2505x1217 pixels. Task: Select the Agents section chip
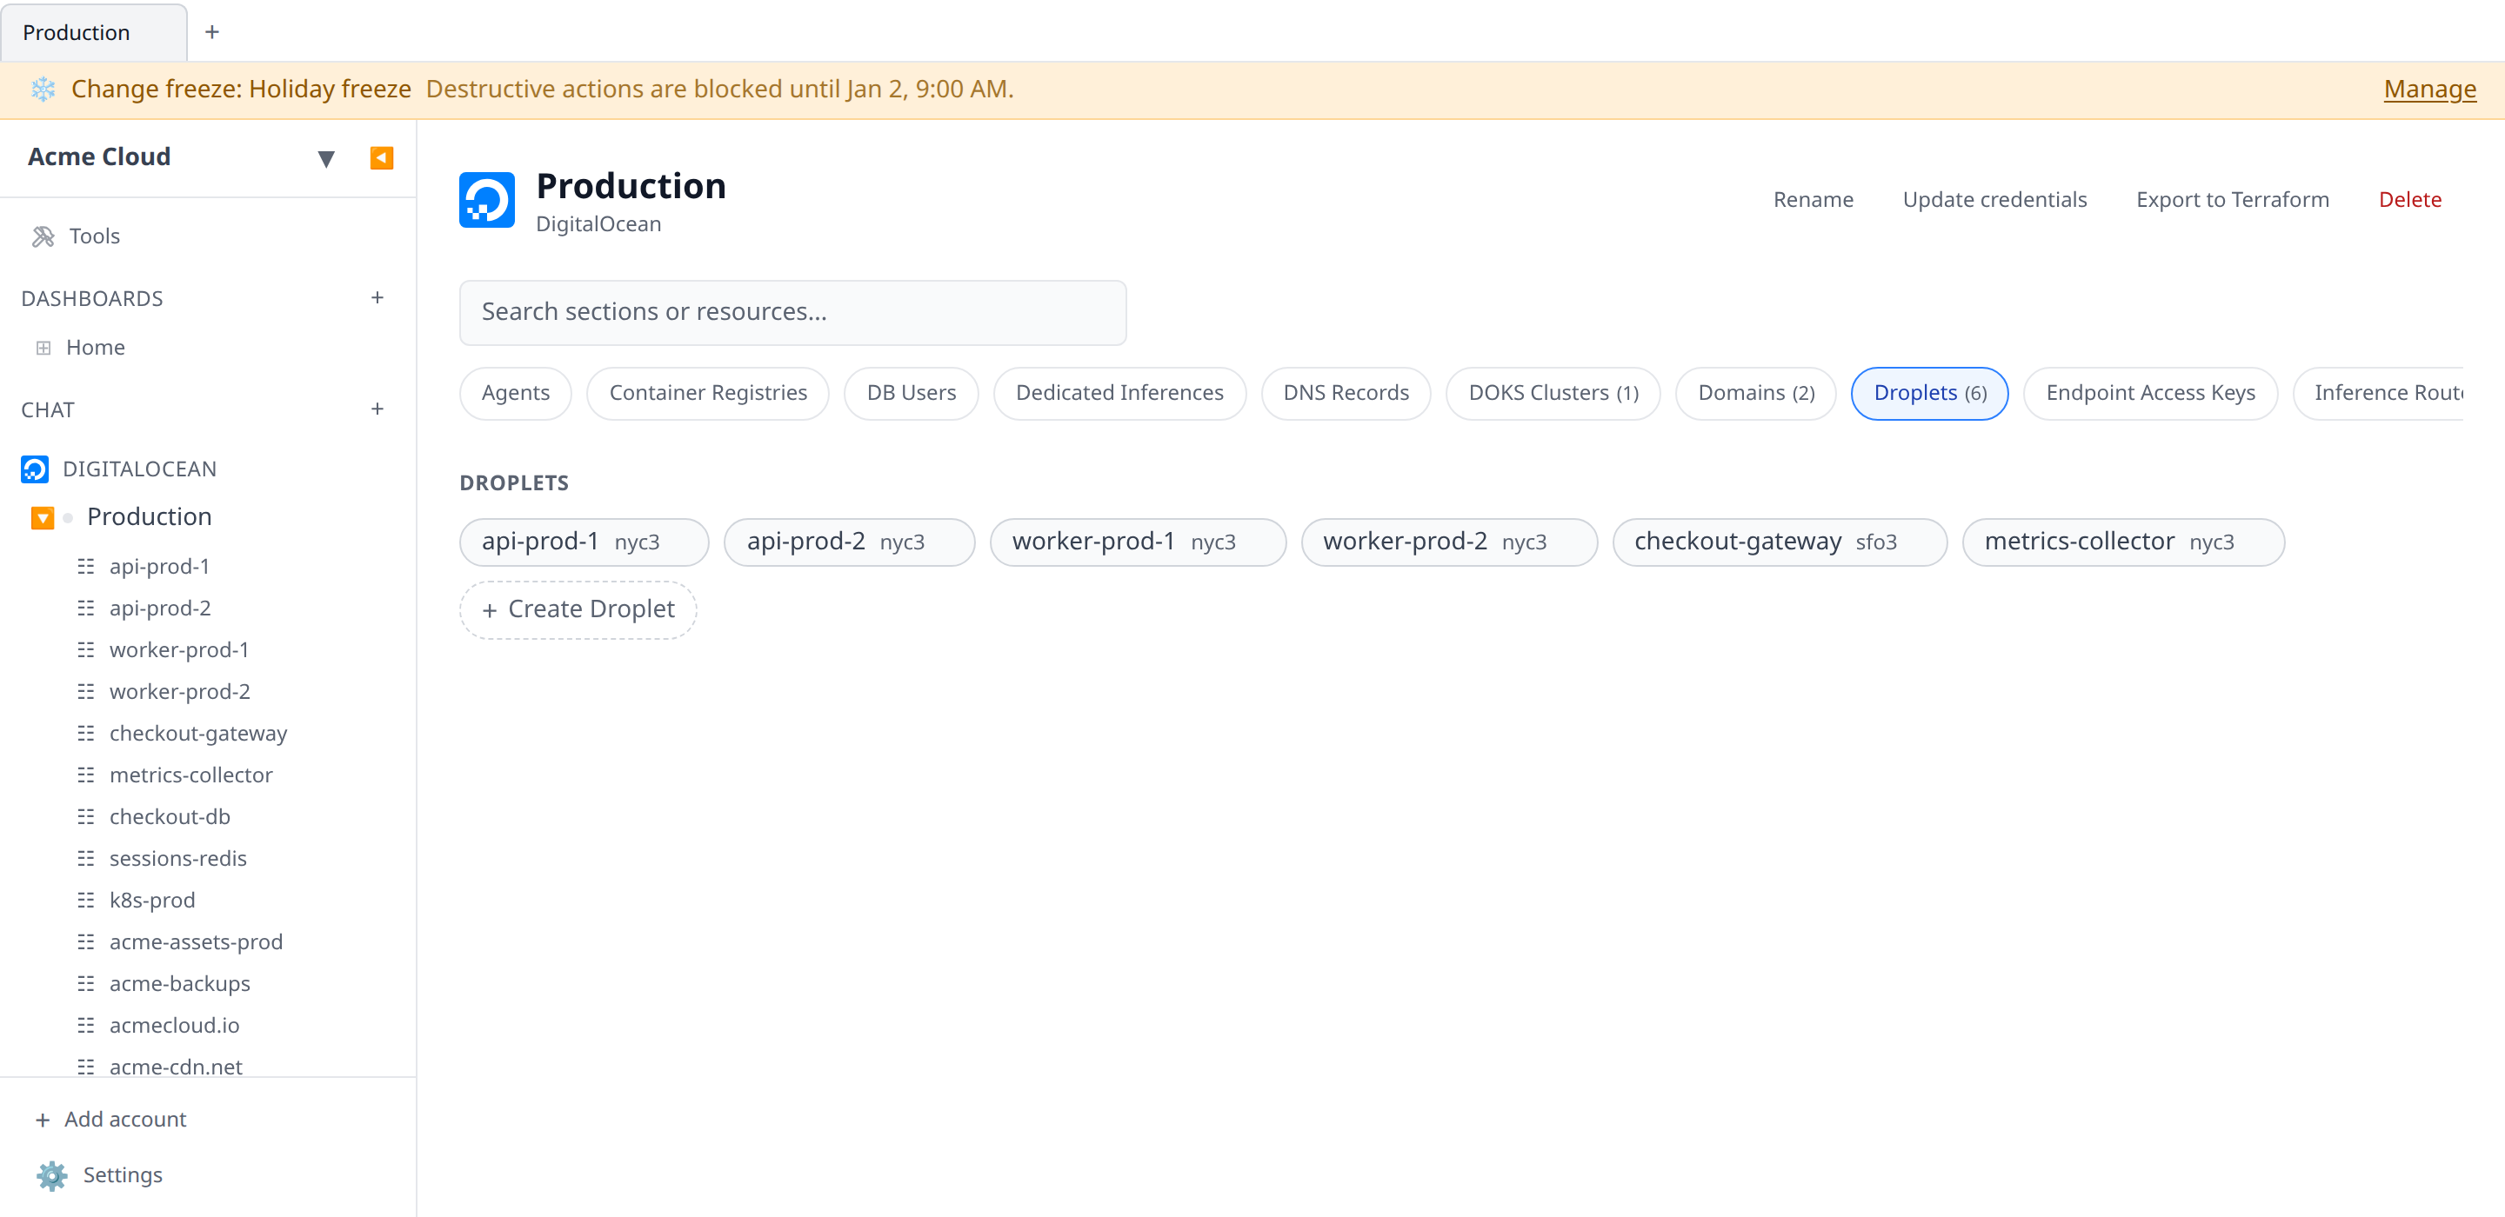pyautogui.click(x=516, y=394)
